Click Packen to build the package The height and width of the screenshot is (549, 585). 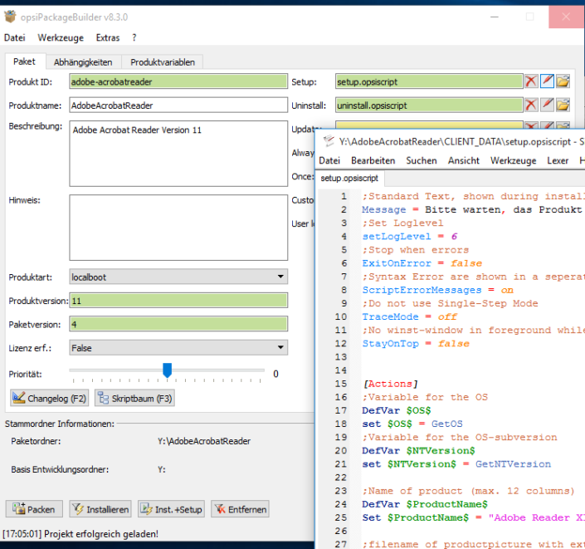tap(34, 509)
